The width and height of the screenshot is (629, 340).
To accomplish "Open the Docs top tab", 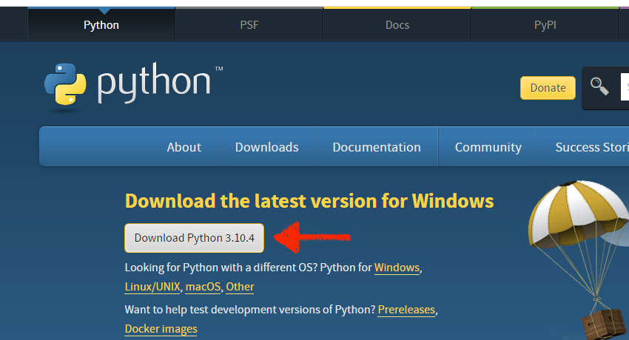I will tap(397, 25).
